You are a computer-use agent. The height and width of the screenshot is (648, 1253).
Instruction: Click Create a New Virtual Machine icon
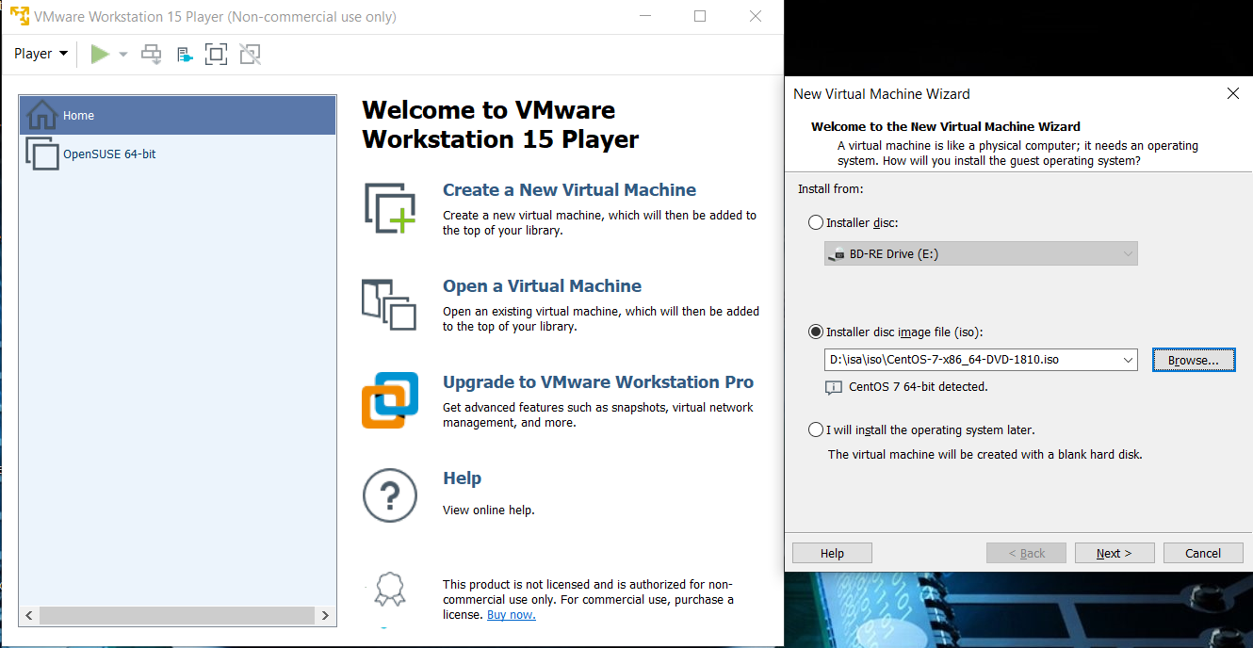tap(389, 208)
